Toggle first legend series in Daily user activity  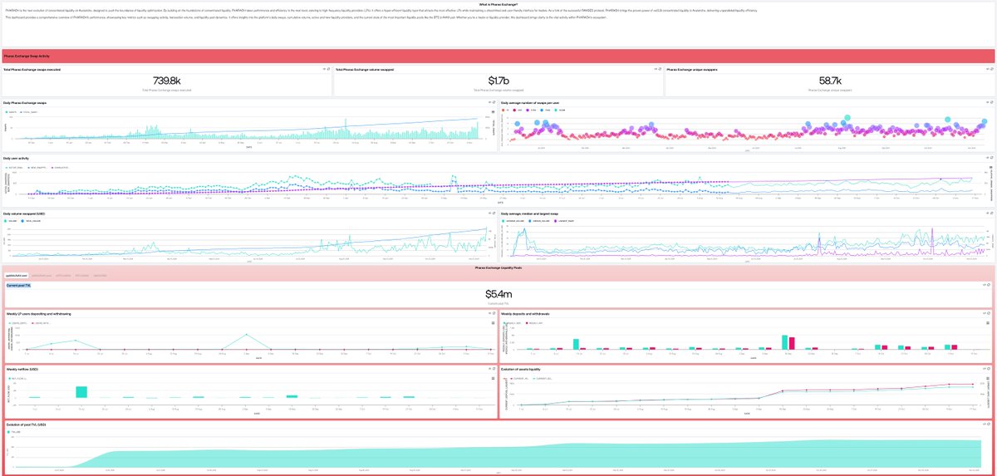14,166
